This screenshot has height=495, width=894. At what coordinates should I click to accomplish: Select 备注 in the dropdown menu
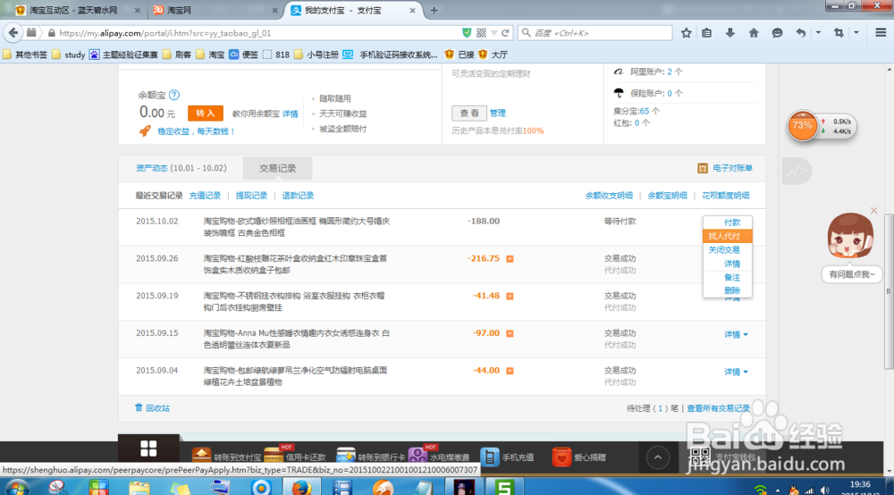coord(731,277)
